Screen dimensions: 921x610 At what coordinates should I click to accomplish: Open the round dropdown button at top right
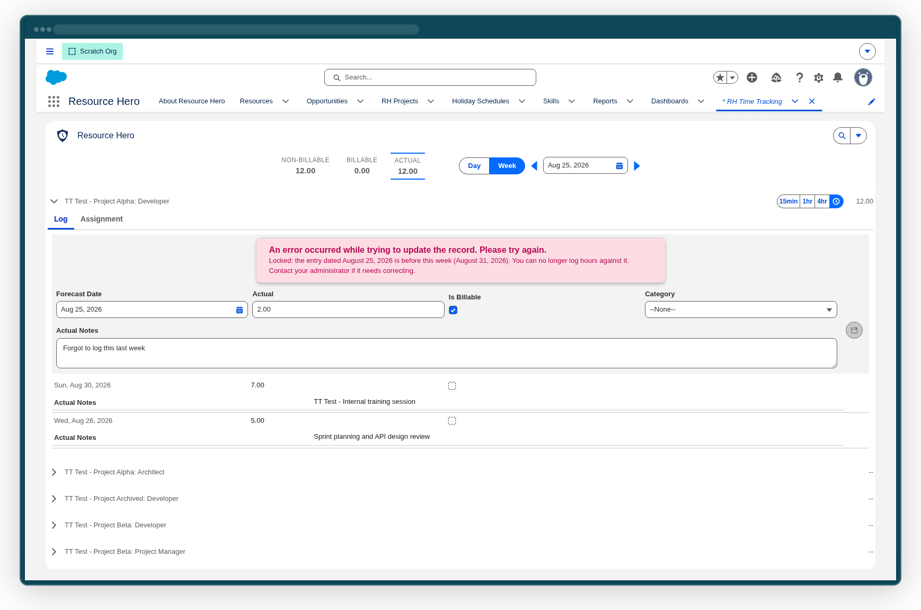pyautogui.click(x=867, y=51)
